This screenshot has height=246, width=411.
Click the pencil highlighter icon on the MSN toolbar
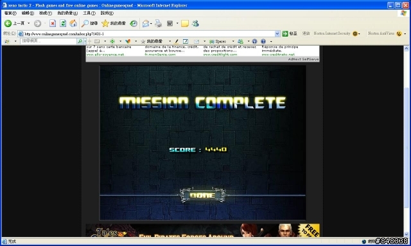click(x=177, y=41)
